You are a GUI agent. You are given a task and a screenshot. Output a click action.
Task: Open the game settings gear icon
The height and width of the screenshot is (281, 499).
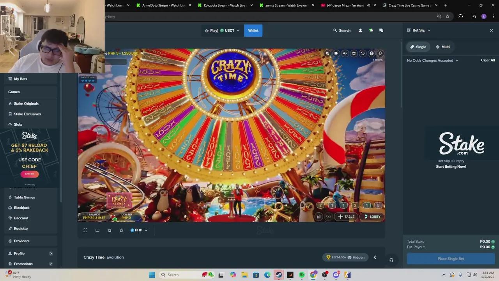click(354, 53)
